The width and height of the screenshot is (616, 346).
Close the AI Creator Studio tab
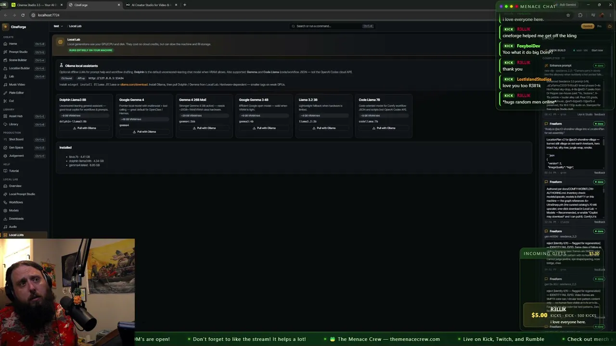point(176,5)
